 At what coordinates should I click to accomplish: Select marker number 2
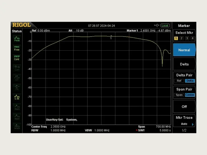[181, 38]
